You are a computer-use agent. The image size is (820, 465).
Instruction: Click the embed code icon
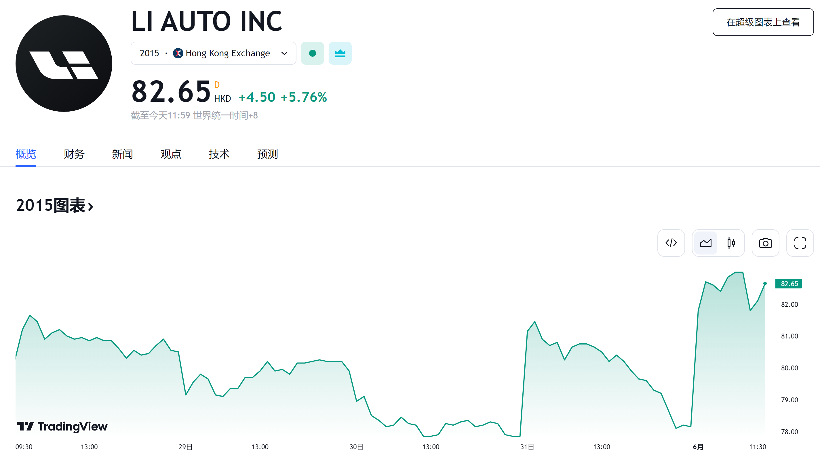[671, 243]
